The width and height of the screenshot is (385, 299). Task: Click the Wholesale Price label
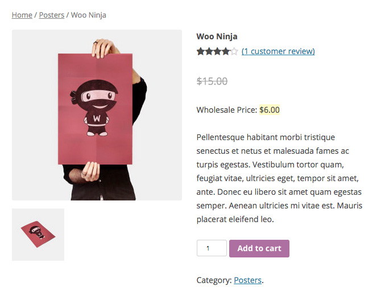click(227, 110)
